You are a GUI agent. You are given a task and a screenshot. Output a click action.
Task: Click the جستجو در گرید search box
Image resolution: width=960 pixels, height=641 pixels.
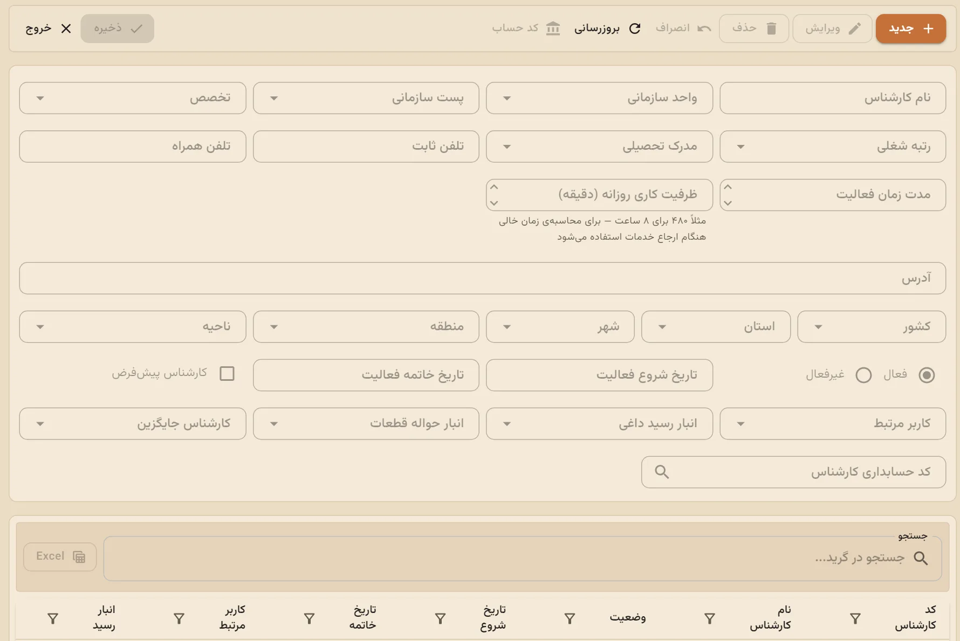pyautogui.click(x=523, y=559)
